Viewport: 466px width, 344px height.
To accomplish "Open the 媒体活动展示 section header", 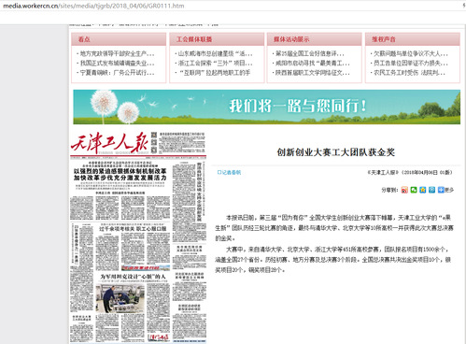I will click(x=291, y=39).
